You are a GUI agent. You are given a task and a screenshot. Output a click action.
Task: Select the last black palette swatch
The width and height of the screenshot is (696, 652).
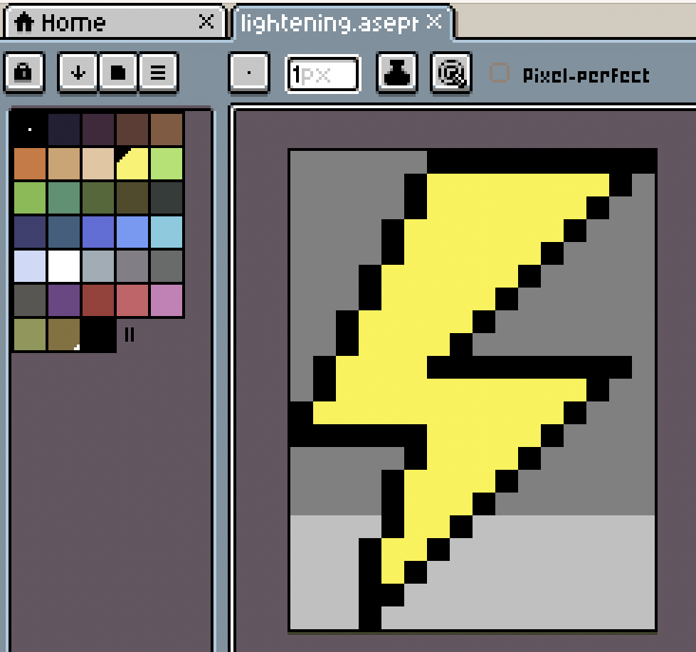(98, 335)
